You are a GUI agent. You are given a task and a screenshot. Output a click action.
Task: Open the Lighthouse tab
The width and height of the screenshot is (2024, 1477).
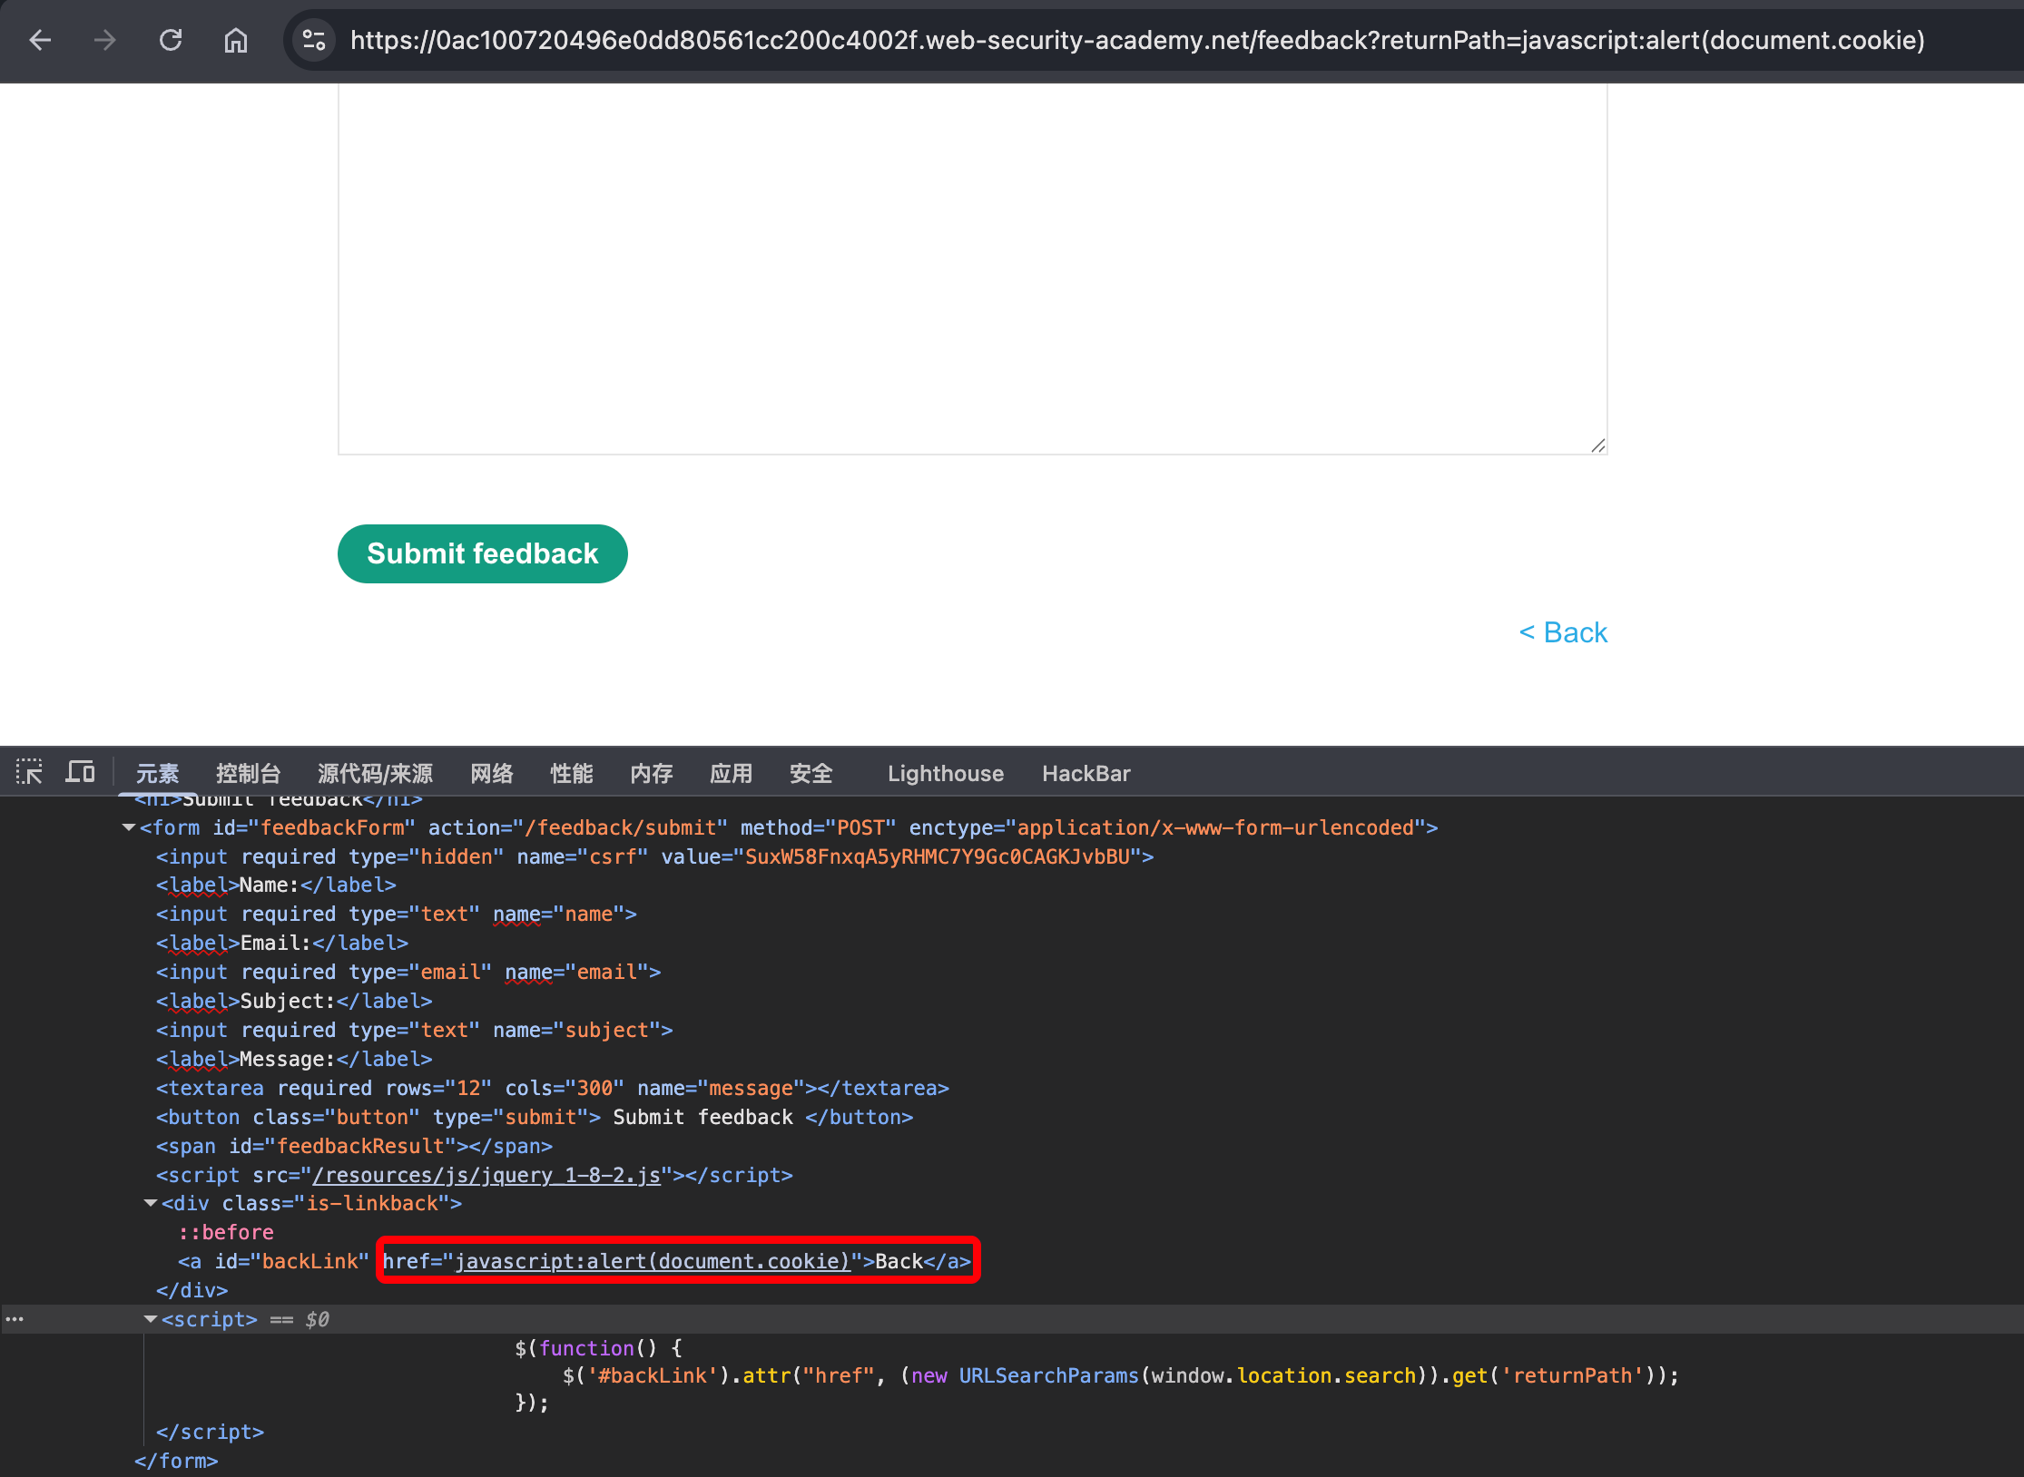[x=945, y=773]
